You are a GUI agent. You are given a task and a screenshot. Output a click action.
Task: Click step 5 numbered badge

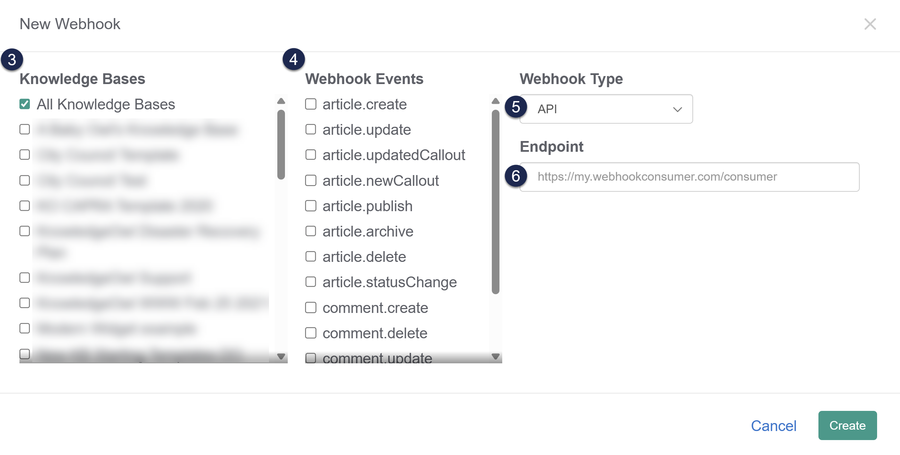[x=516, y=107]
